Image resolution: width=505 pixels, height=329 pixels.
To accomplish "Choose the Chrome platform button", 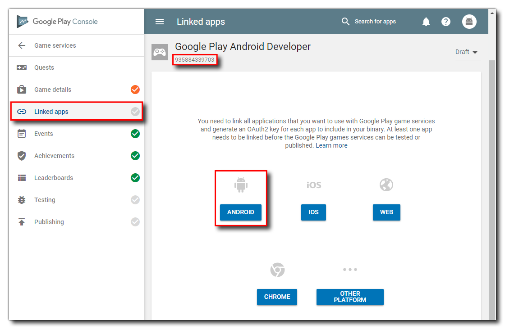I will coord(277,297).
